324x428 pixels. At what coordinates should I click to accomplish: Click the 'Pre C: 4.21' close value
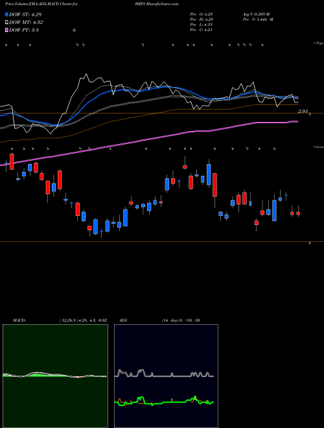[x=202, y=30]
